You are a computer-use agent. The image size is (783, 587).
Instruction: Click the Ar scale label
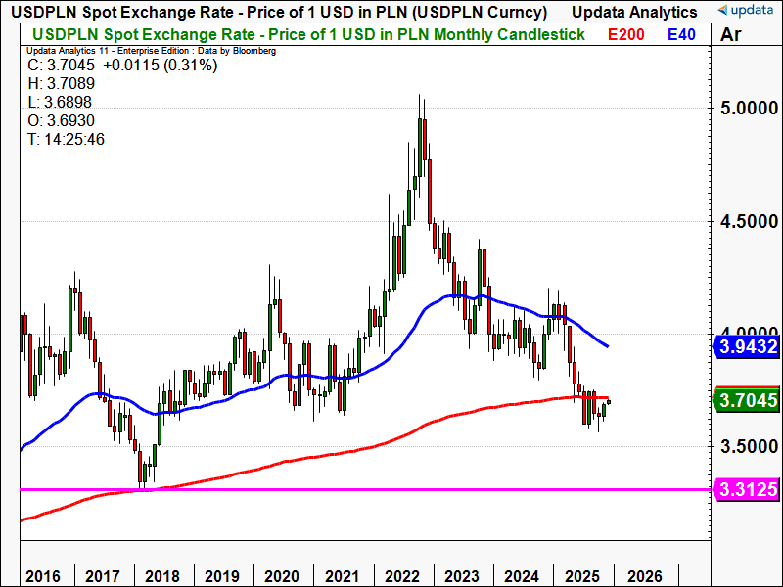[731, 35]
